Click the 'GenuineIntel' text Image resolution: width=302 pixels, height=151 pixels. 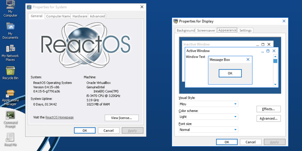tap(95, 87)
